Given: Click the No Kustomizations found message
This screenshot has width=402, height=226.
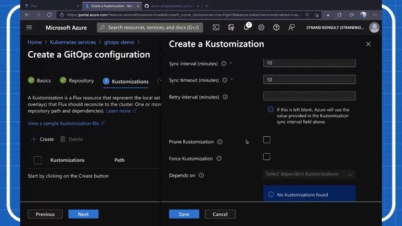Looking at the screenshot, I should point(309,194).
